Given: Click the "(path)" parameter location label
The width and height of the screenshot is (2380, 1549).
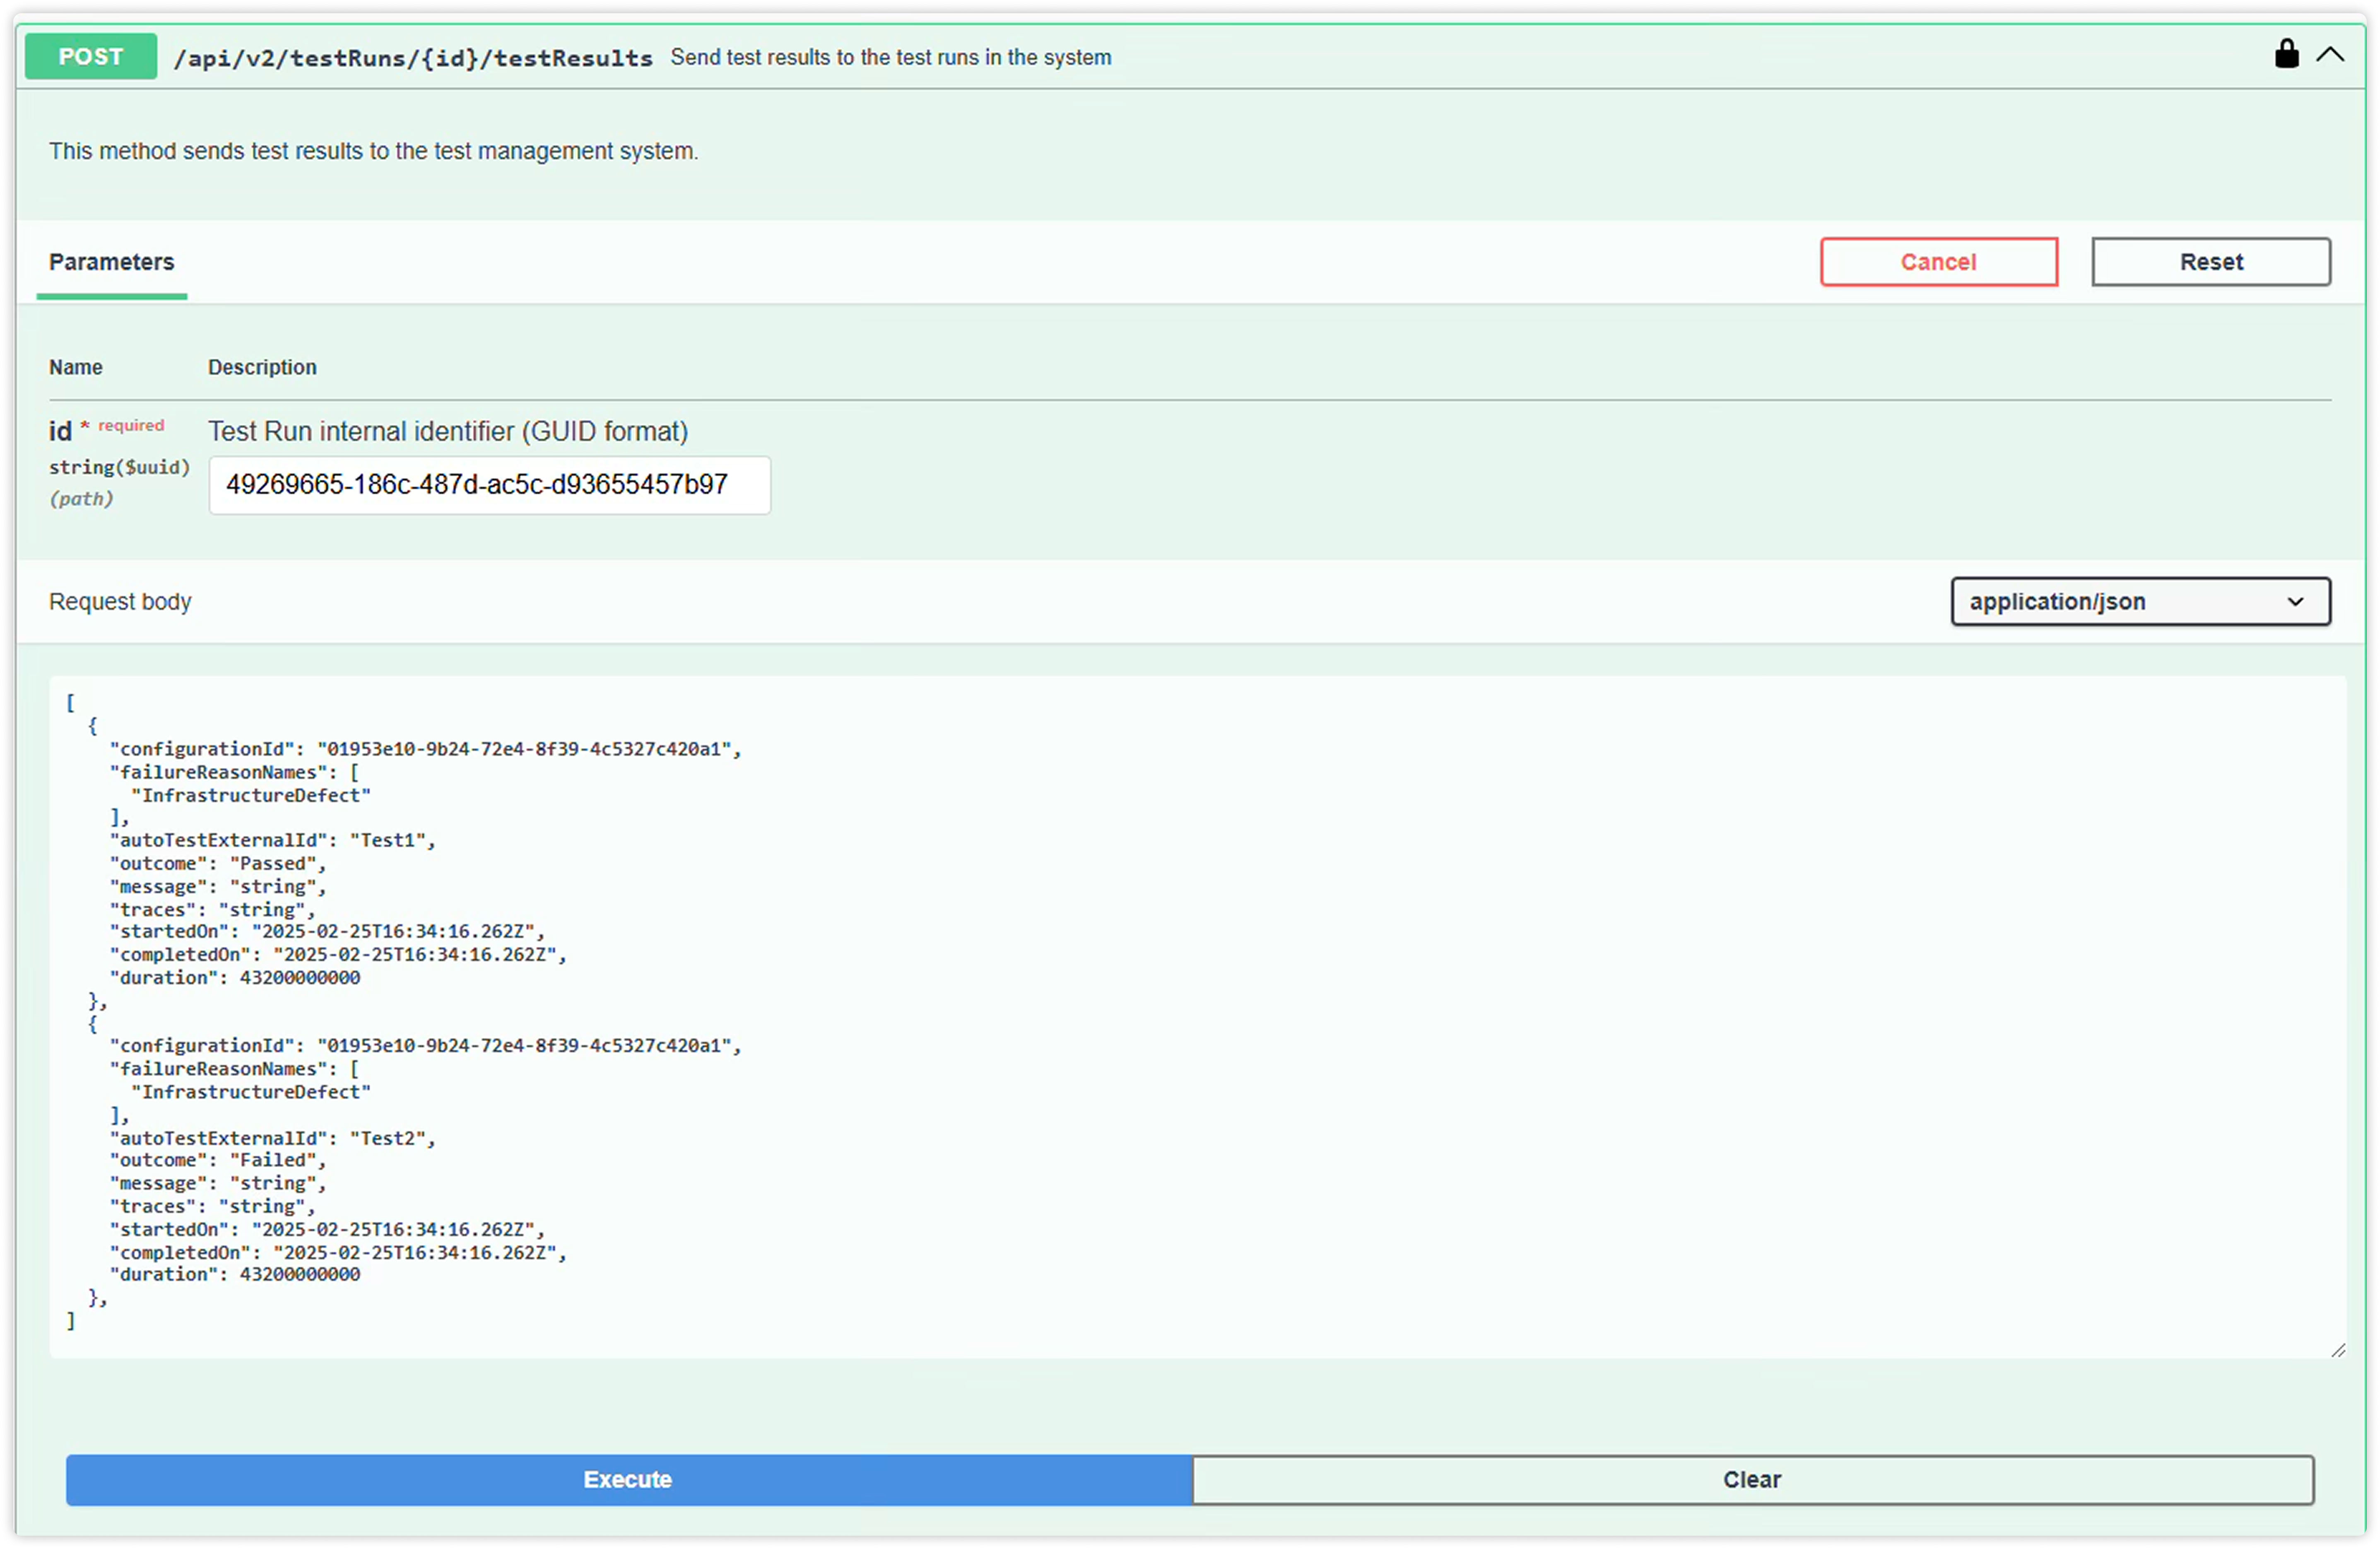Looking at the screenshot, I should click(x=81, y=499).
